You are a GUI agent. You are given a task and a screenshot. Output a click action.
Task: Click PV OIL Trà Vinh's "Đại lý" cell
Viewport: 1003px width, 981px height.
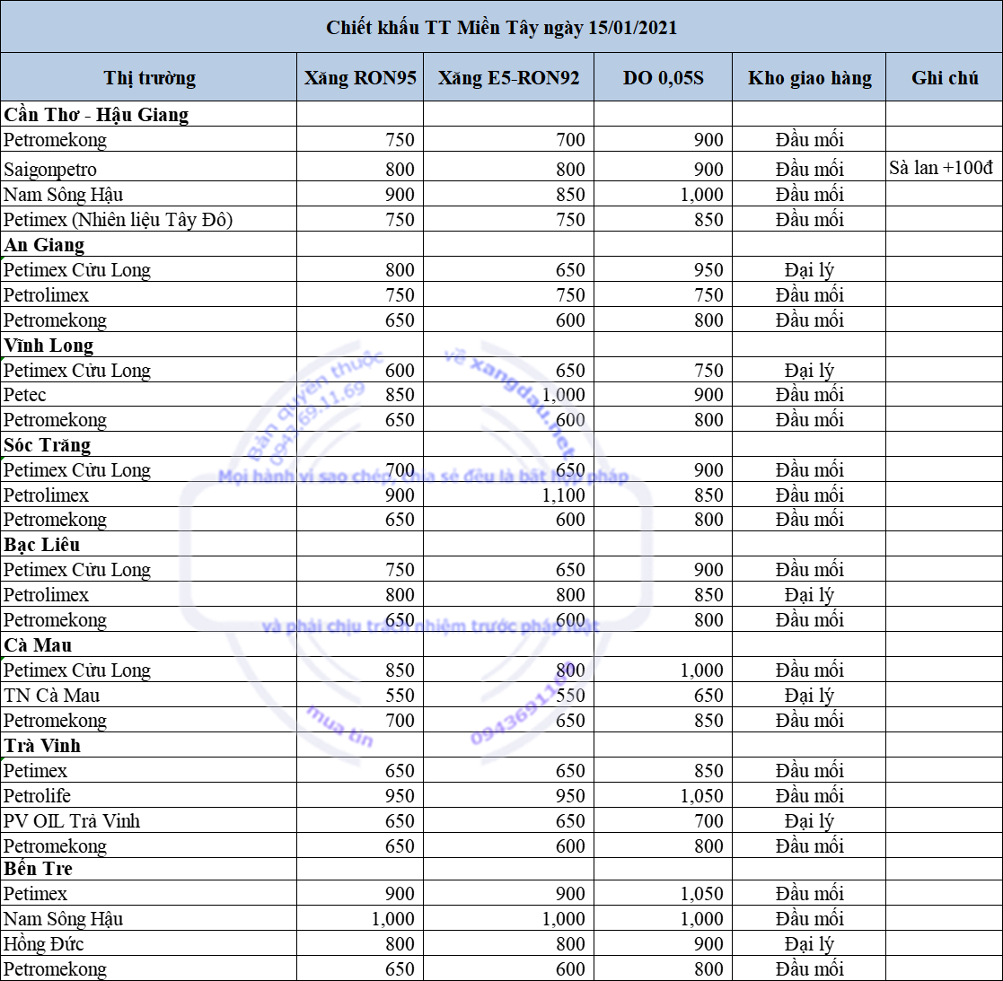[809, 819]
